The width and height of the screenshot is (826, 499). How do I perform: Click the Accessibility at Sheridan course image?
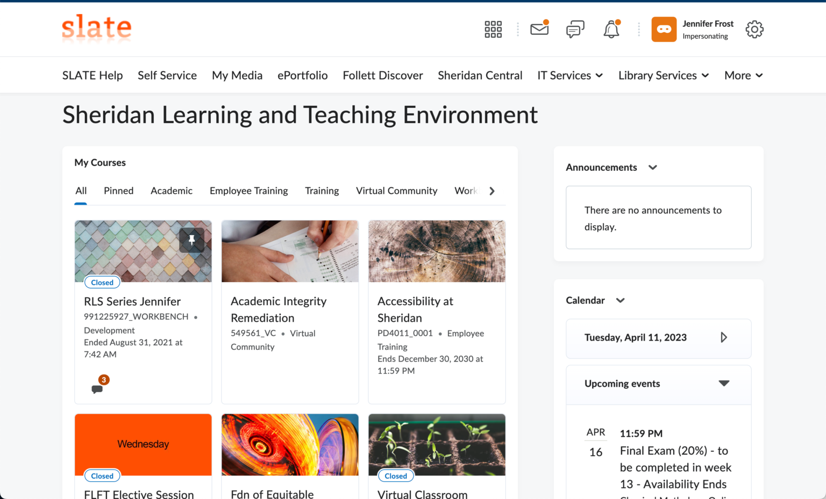[x=437, y=251]
